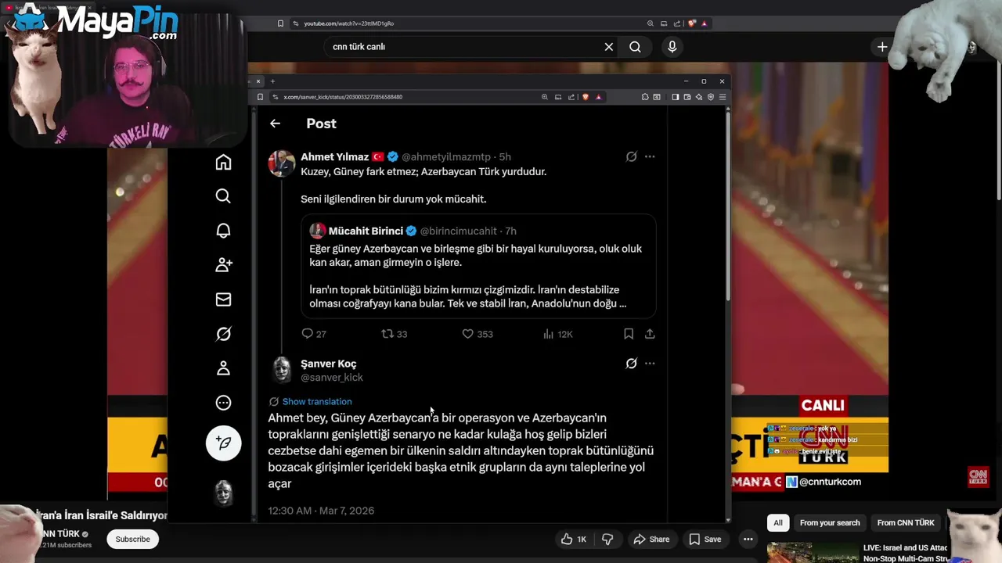Start YouTube voice search with the microphone
Viewport: 1002px width, 563px height.
[672, 47]
